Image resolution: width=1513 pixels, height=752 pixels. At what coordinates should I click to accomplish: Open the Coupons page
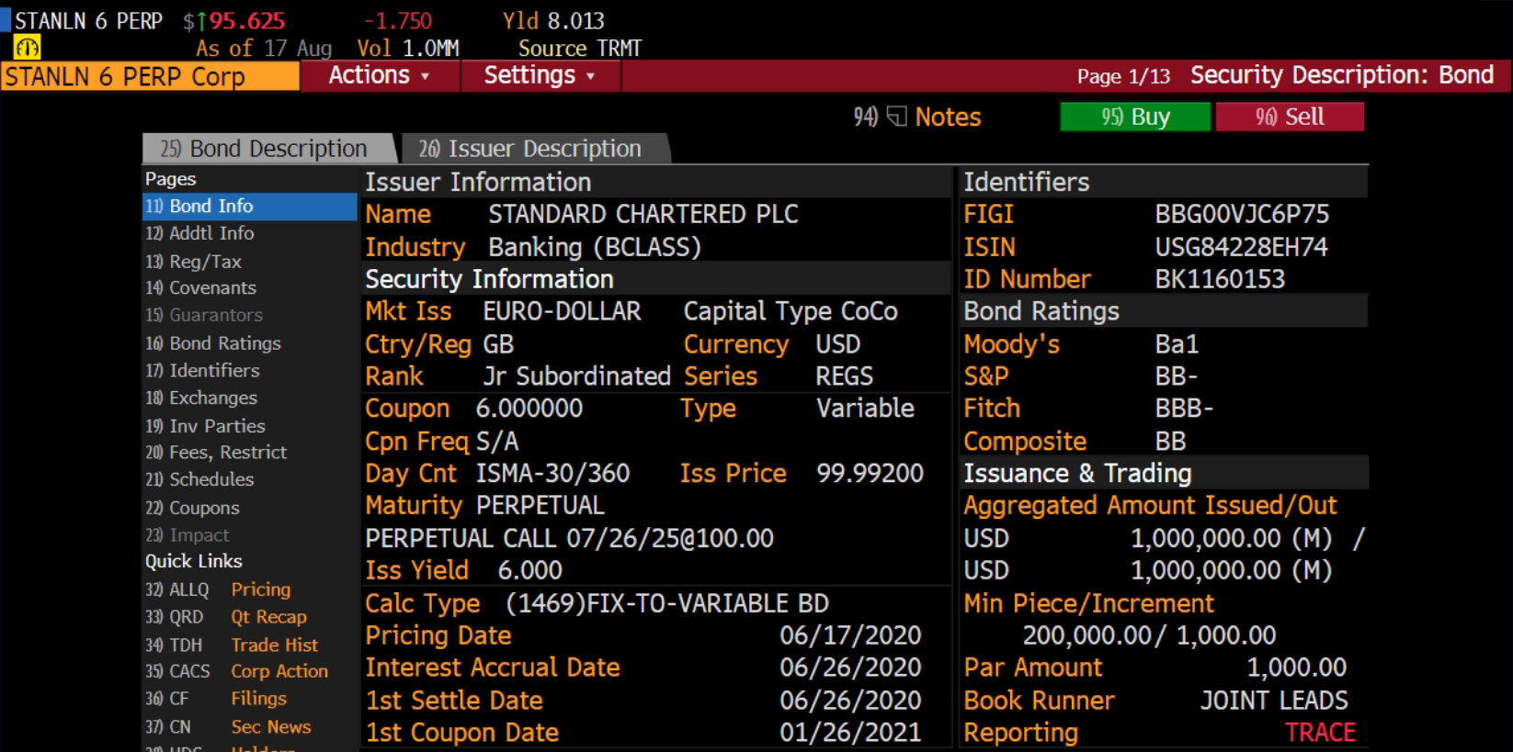[x=192, y=508]
